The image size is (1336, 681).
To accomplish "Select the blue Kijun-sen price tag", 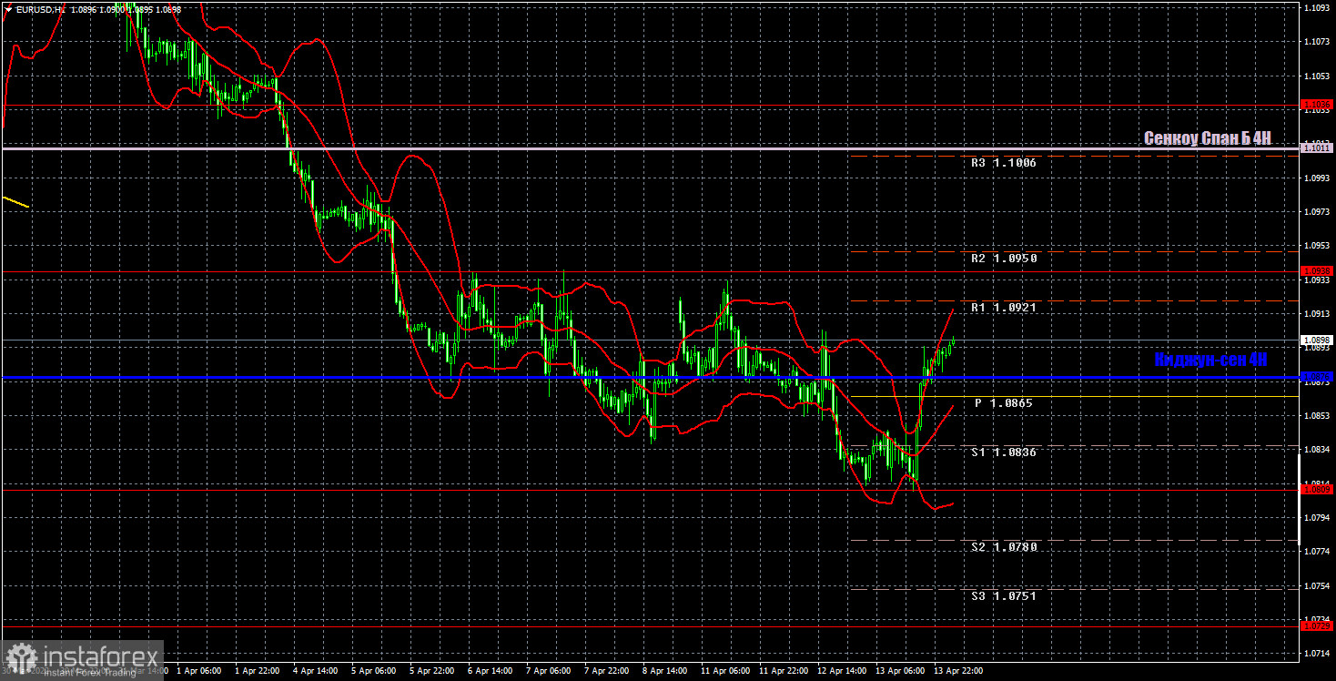I will (1317, 377).
